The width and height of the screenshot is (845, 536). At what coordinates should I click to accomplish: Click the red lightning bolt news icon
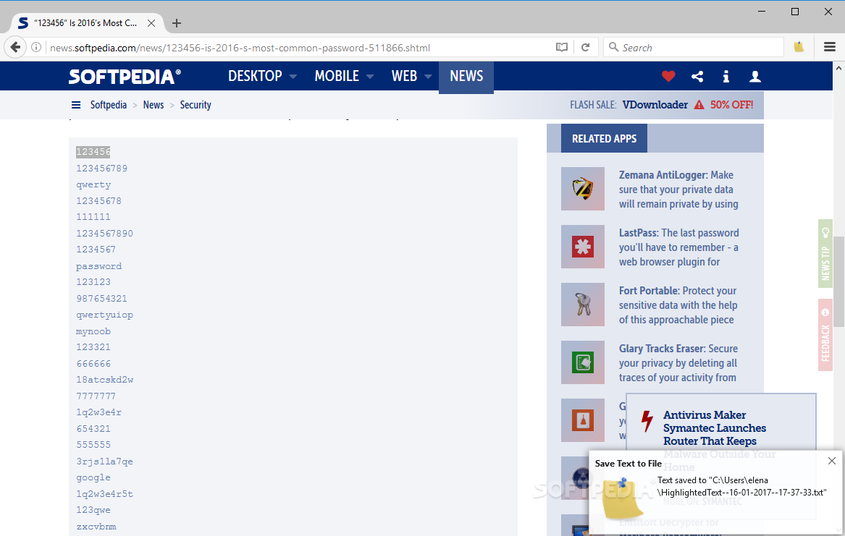(647, 421)
